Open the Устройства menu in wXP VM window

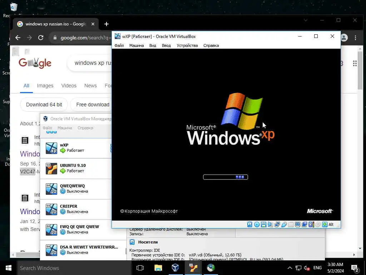pos(187,45)
